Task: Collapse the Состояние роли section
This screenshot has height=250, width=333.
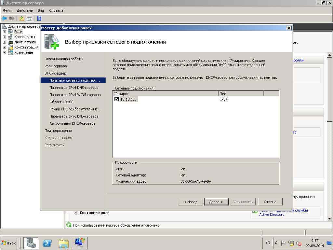Action: [76, 212]
